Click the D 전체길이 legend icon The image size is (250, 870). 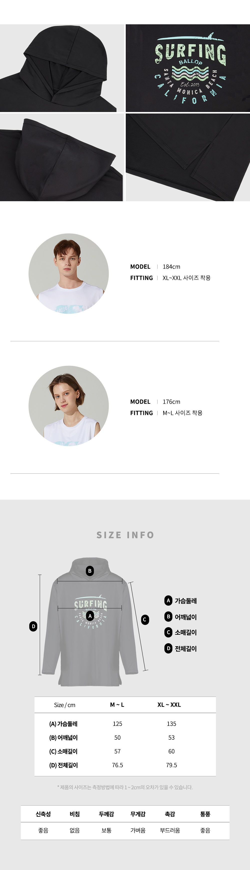point(168,648)
